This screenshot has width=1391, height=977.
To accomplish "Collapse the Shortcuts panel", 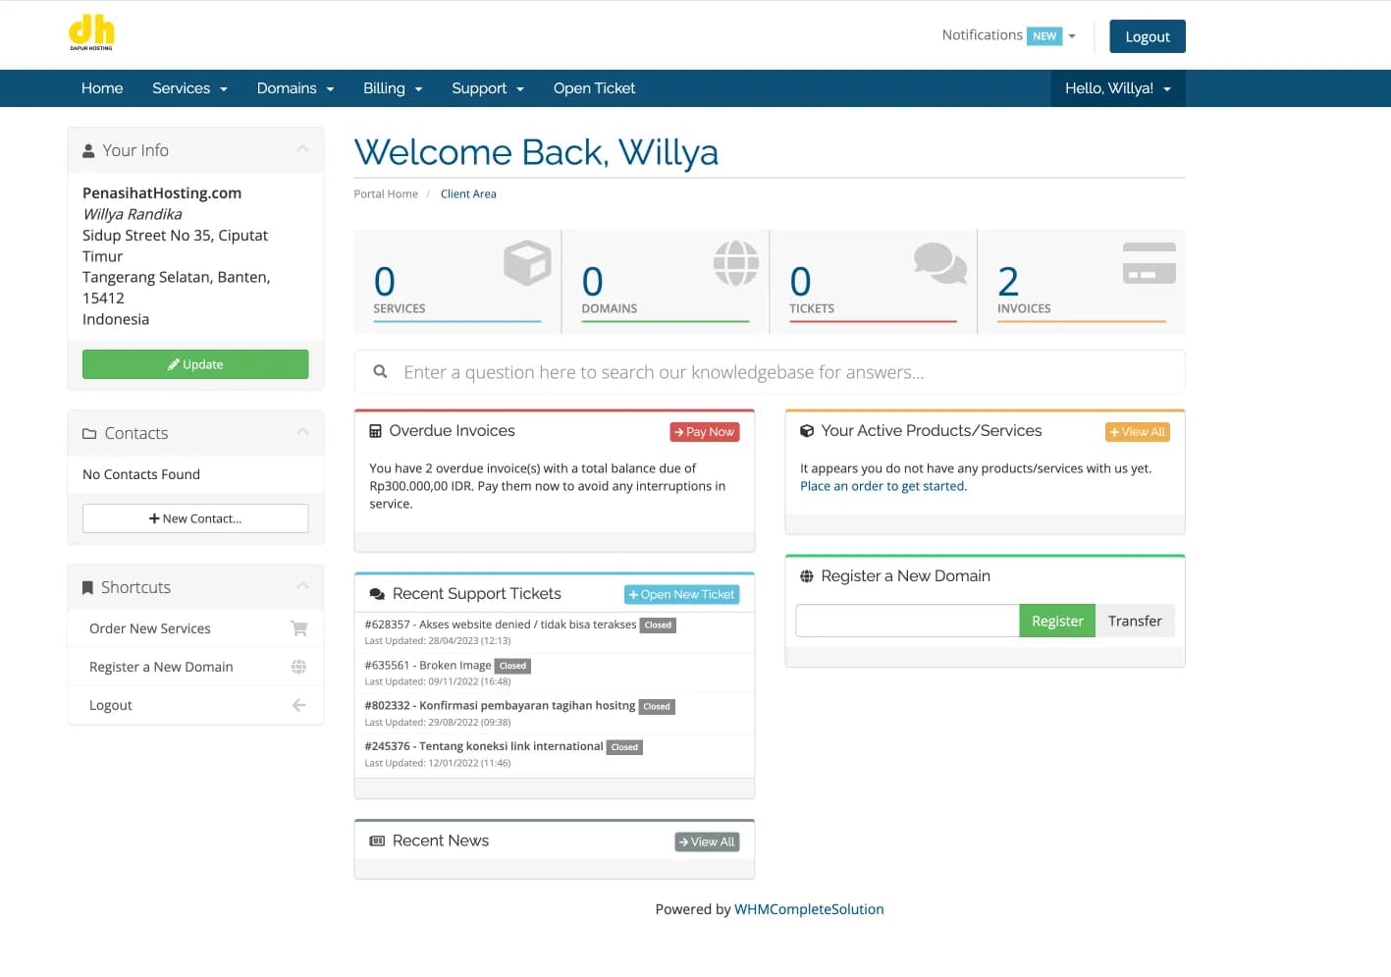I will [302, 586].
